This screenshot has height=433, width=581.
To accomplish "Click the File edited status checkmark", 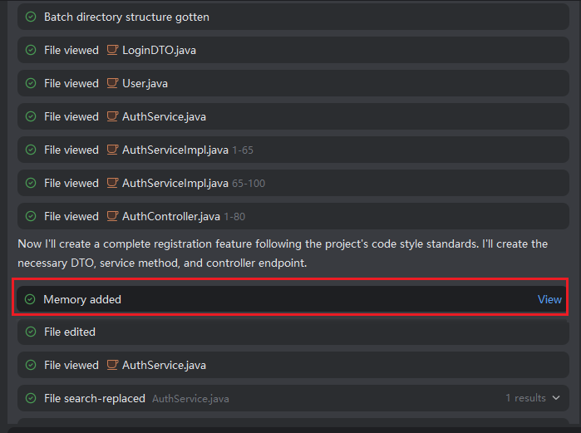I will (31, 332).
